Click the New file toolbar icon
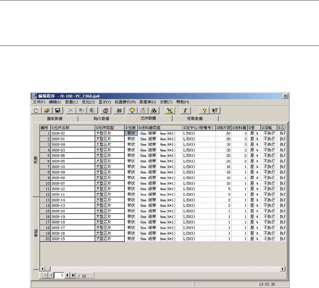 (x=36, y=110)
